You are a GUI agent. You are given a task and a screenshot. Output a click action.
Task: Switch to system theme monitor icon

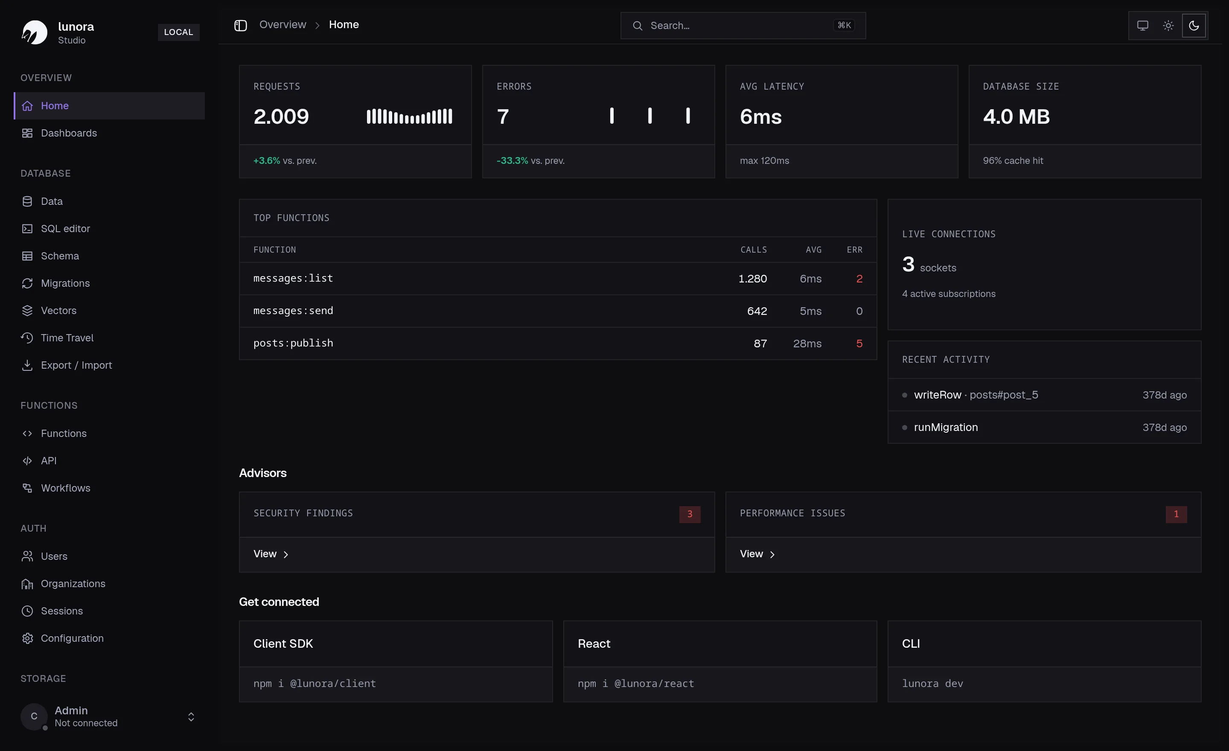(1143, 26)
